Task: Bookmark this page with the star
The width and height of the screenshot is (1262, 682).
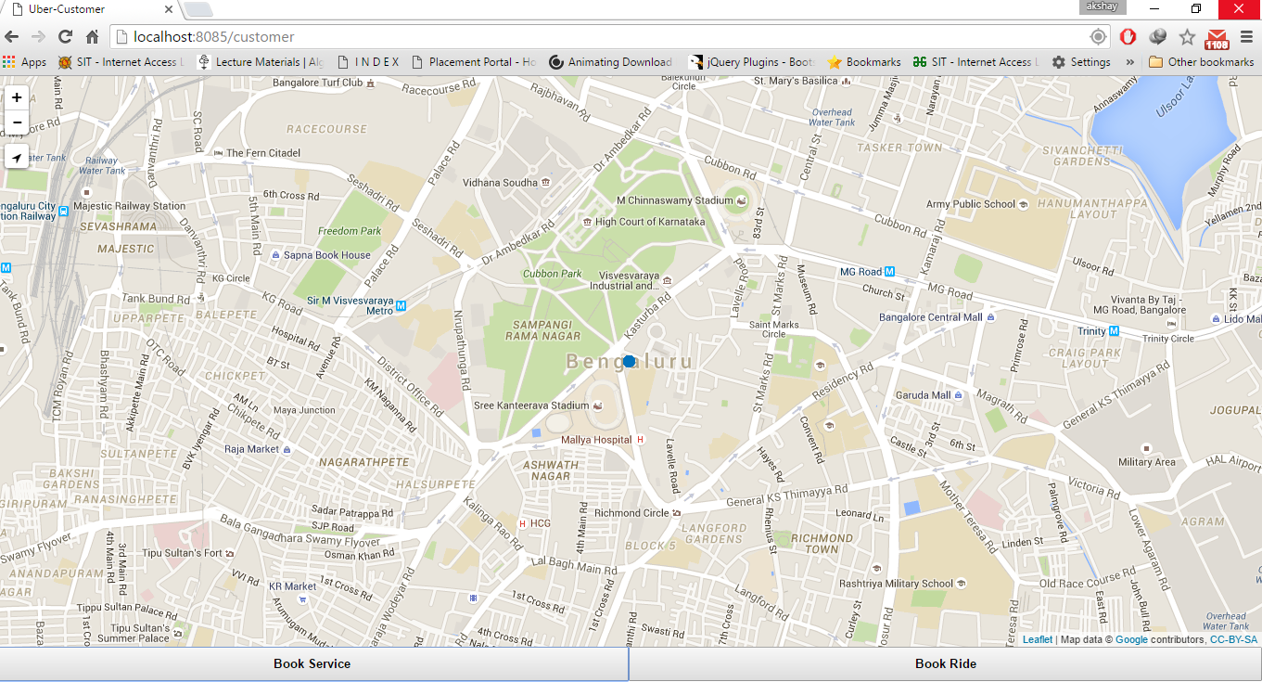Action: [1187, 37]
